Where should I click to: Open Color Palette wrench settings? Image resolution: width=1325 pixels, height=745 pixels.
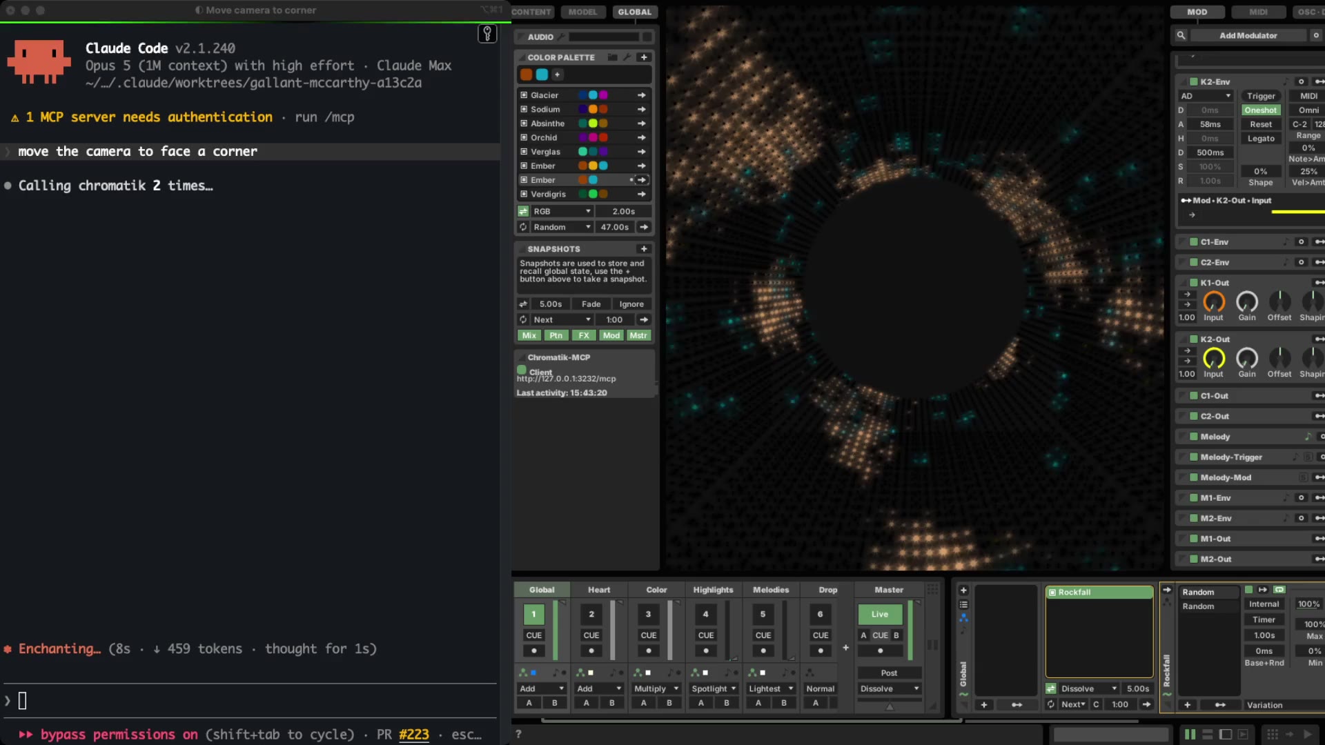627,57
